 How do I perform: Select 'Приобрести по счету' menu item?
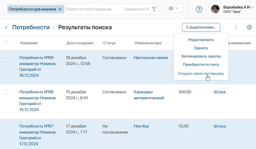click(201, 64)
